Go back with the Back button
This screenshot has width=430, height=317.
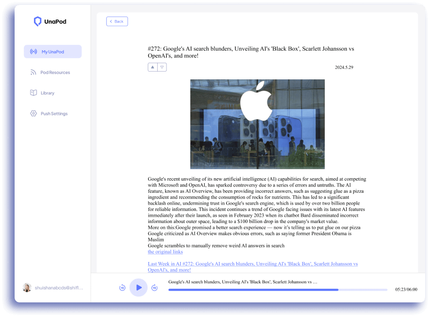117,21
